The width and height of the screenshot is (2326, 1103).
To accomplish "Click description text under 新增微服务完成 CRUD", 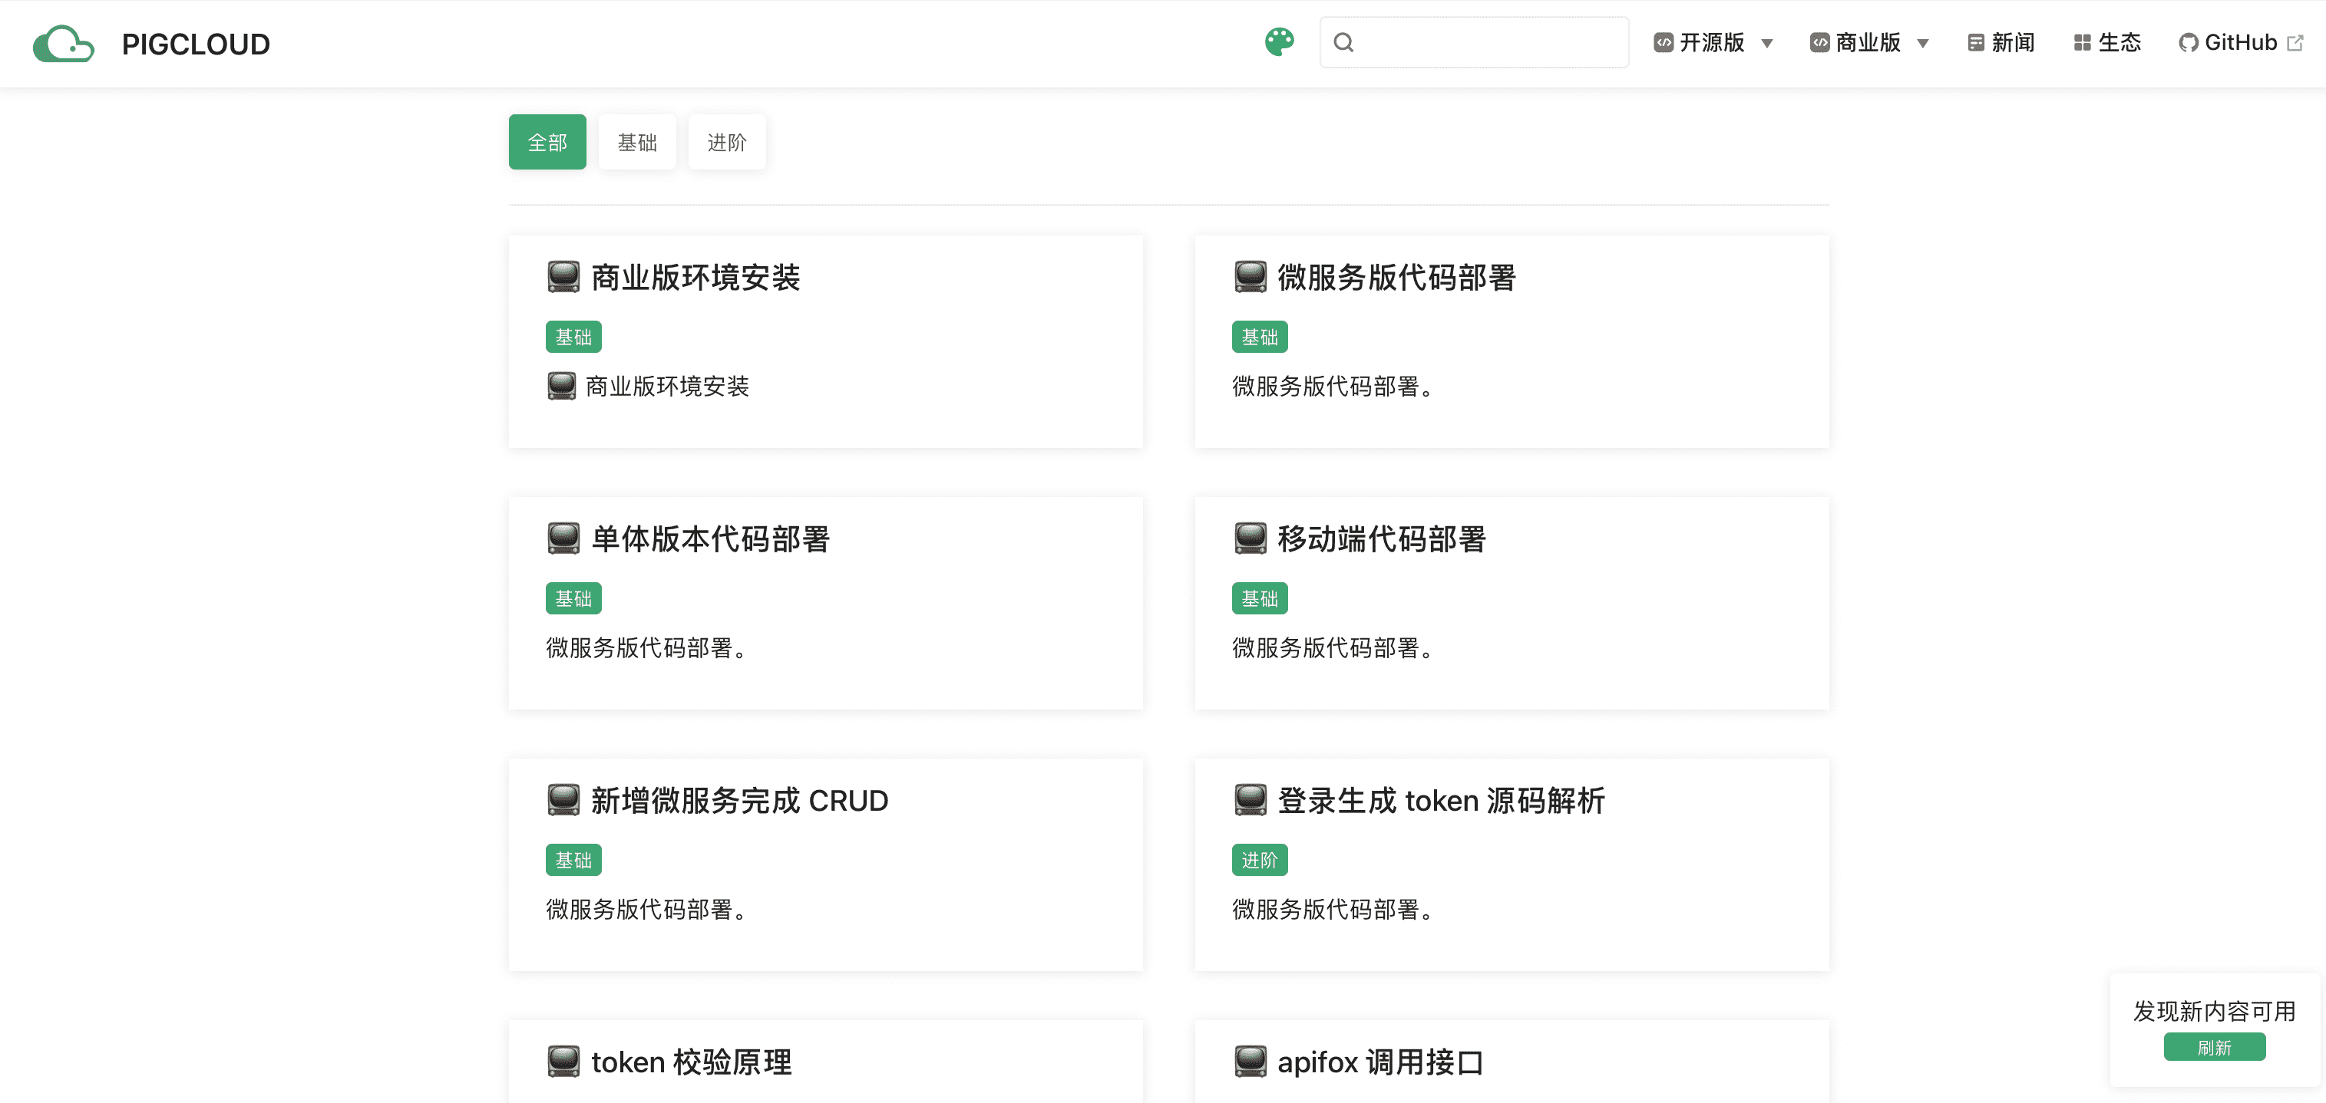I will [646, 909].
